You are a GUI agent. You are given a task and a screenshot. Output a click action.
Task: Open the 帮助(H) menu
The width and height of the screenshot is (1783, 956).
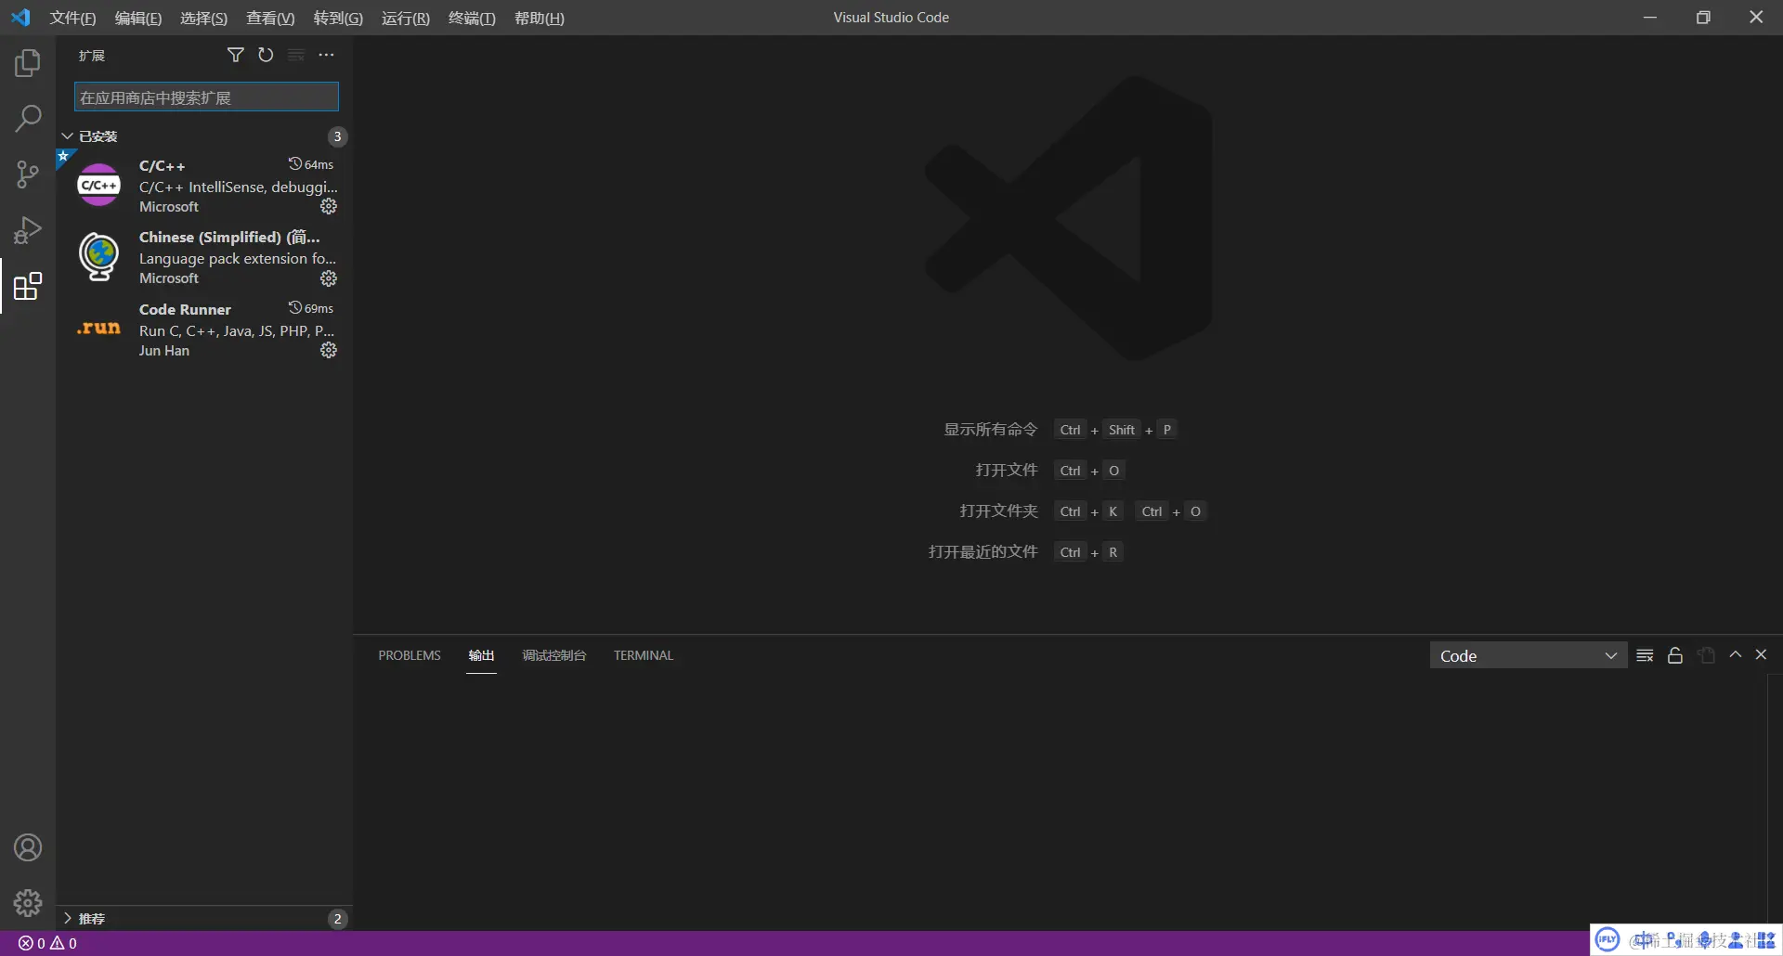pyautogui.click(x=540, y=18)
